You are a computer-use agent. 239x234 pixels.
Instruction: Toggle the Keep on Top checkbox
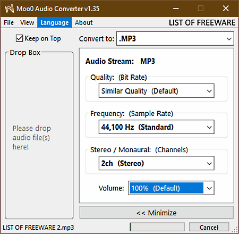(x=19, y=38)
